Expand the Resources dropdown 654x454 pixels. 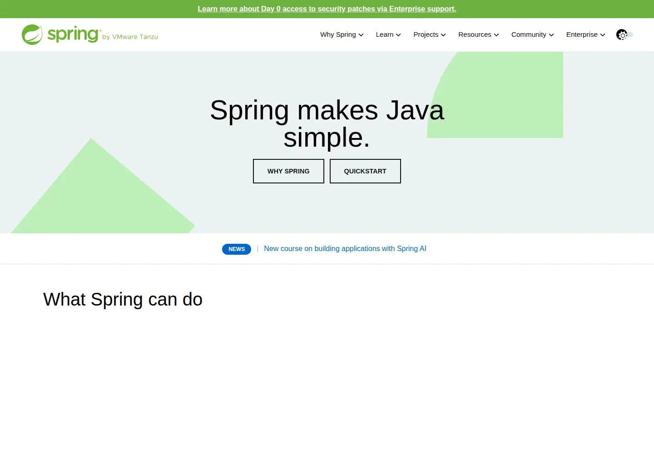click(x=479, y=35)
